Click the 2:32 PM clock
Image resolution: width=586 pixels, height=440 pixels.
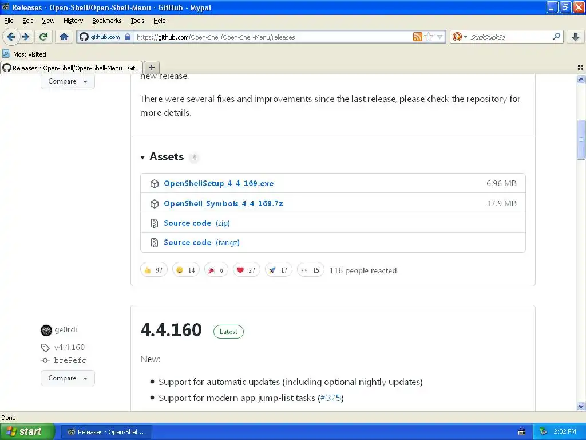[x=565, y=431]
